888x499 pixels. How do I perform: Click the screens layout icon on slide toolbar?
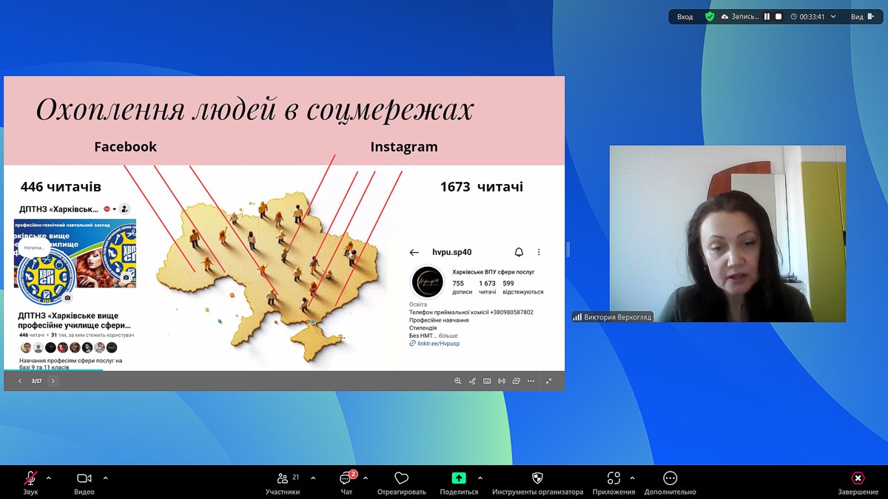click(x=517, y=381)
